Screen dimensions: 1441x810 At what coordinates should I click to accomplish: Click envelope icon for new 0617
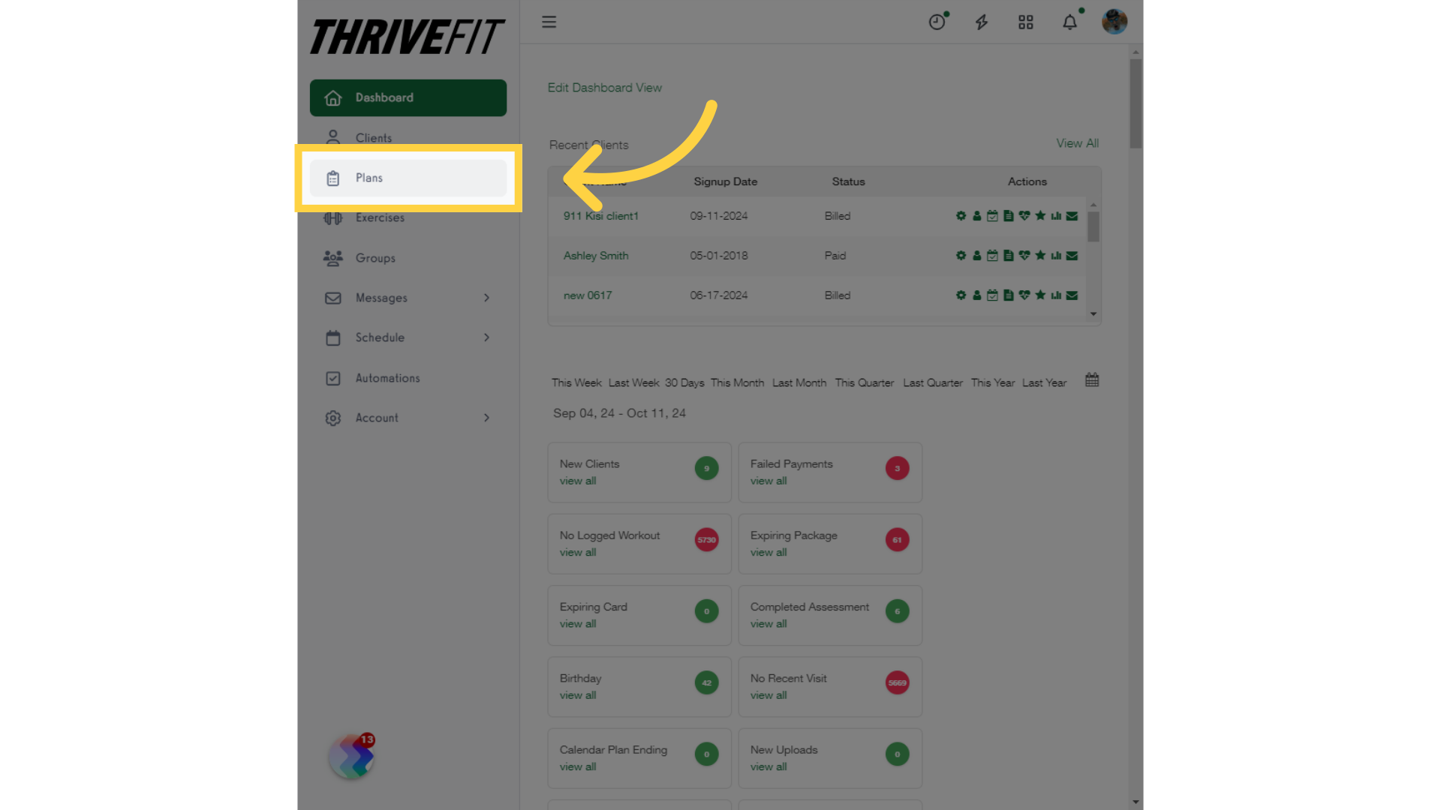[x=1072, y=295]
